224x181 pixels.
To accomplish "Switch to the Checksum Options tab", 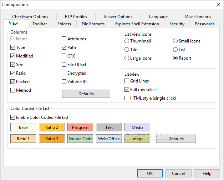I will 30,16.
